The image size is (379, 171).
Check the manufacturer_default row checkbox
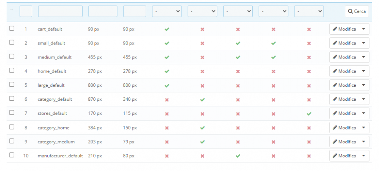point(12,155)
